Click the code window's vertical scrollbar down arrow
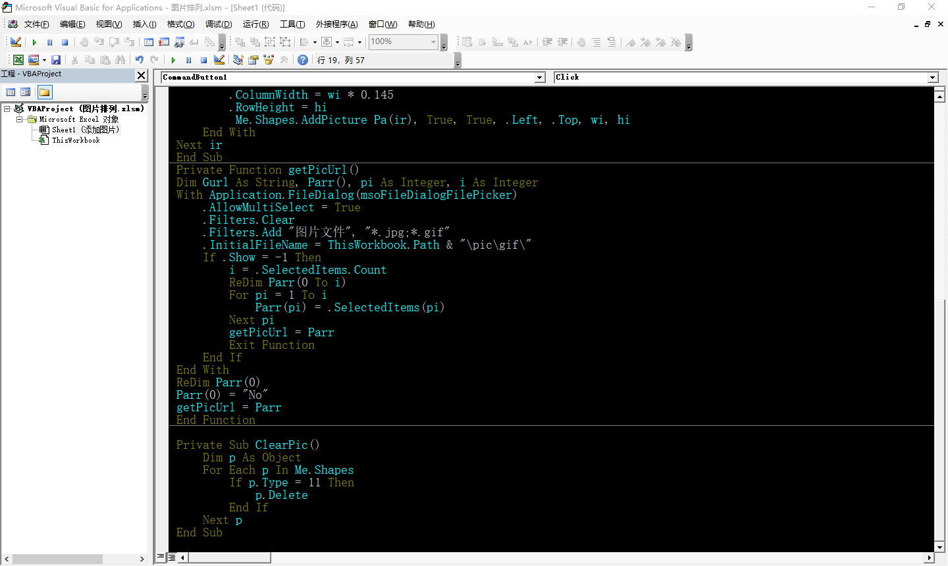 (939, 547)
